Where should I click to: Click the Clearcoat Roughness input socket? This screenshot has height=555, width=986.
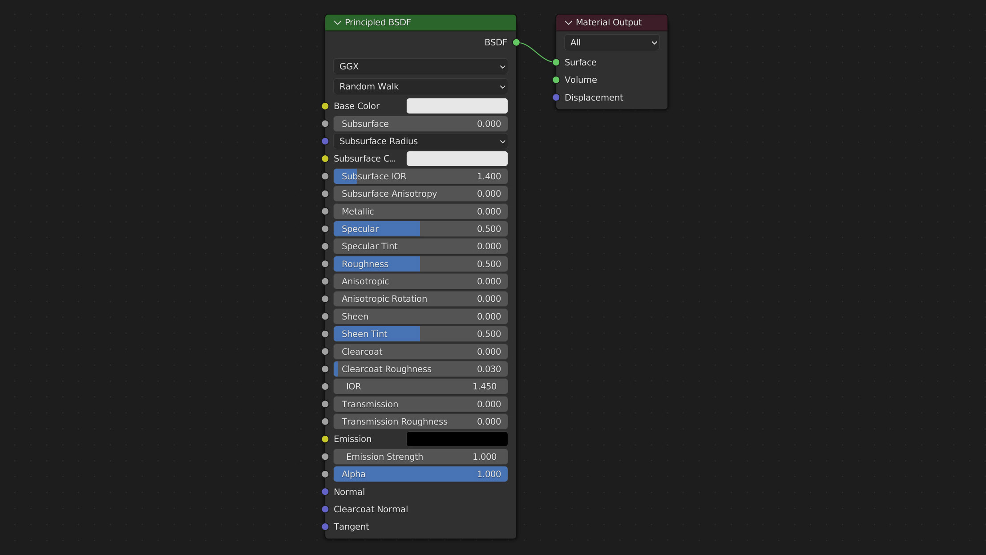325,369
